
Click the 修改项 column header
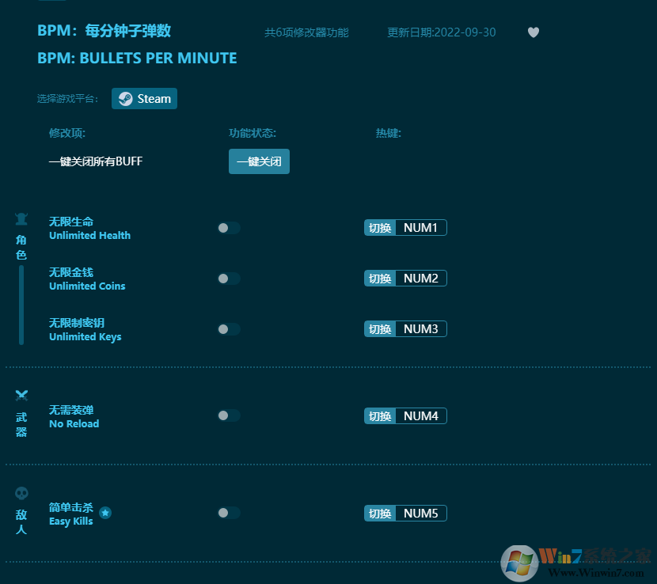point(67,133)
